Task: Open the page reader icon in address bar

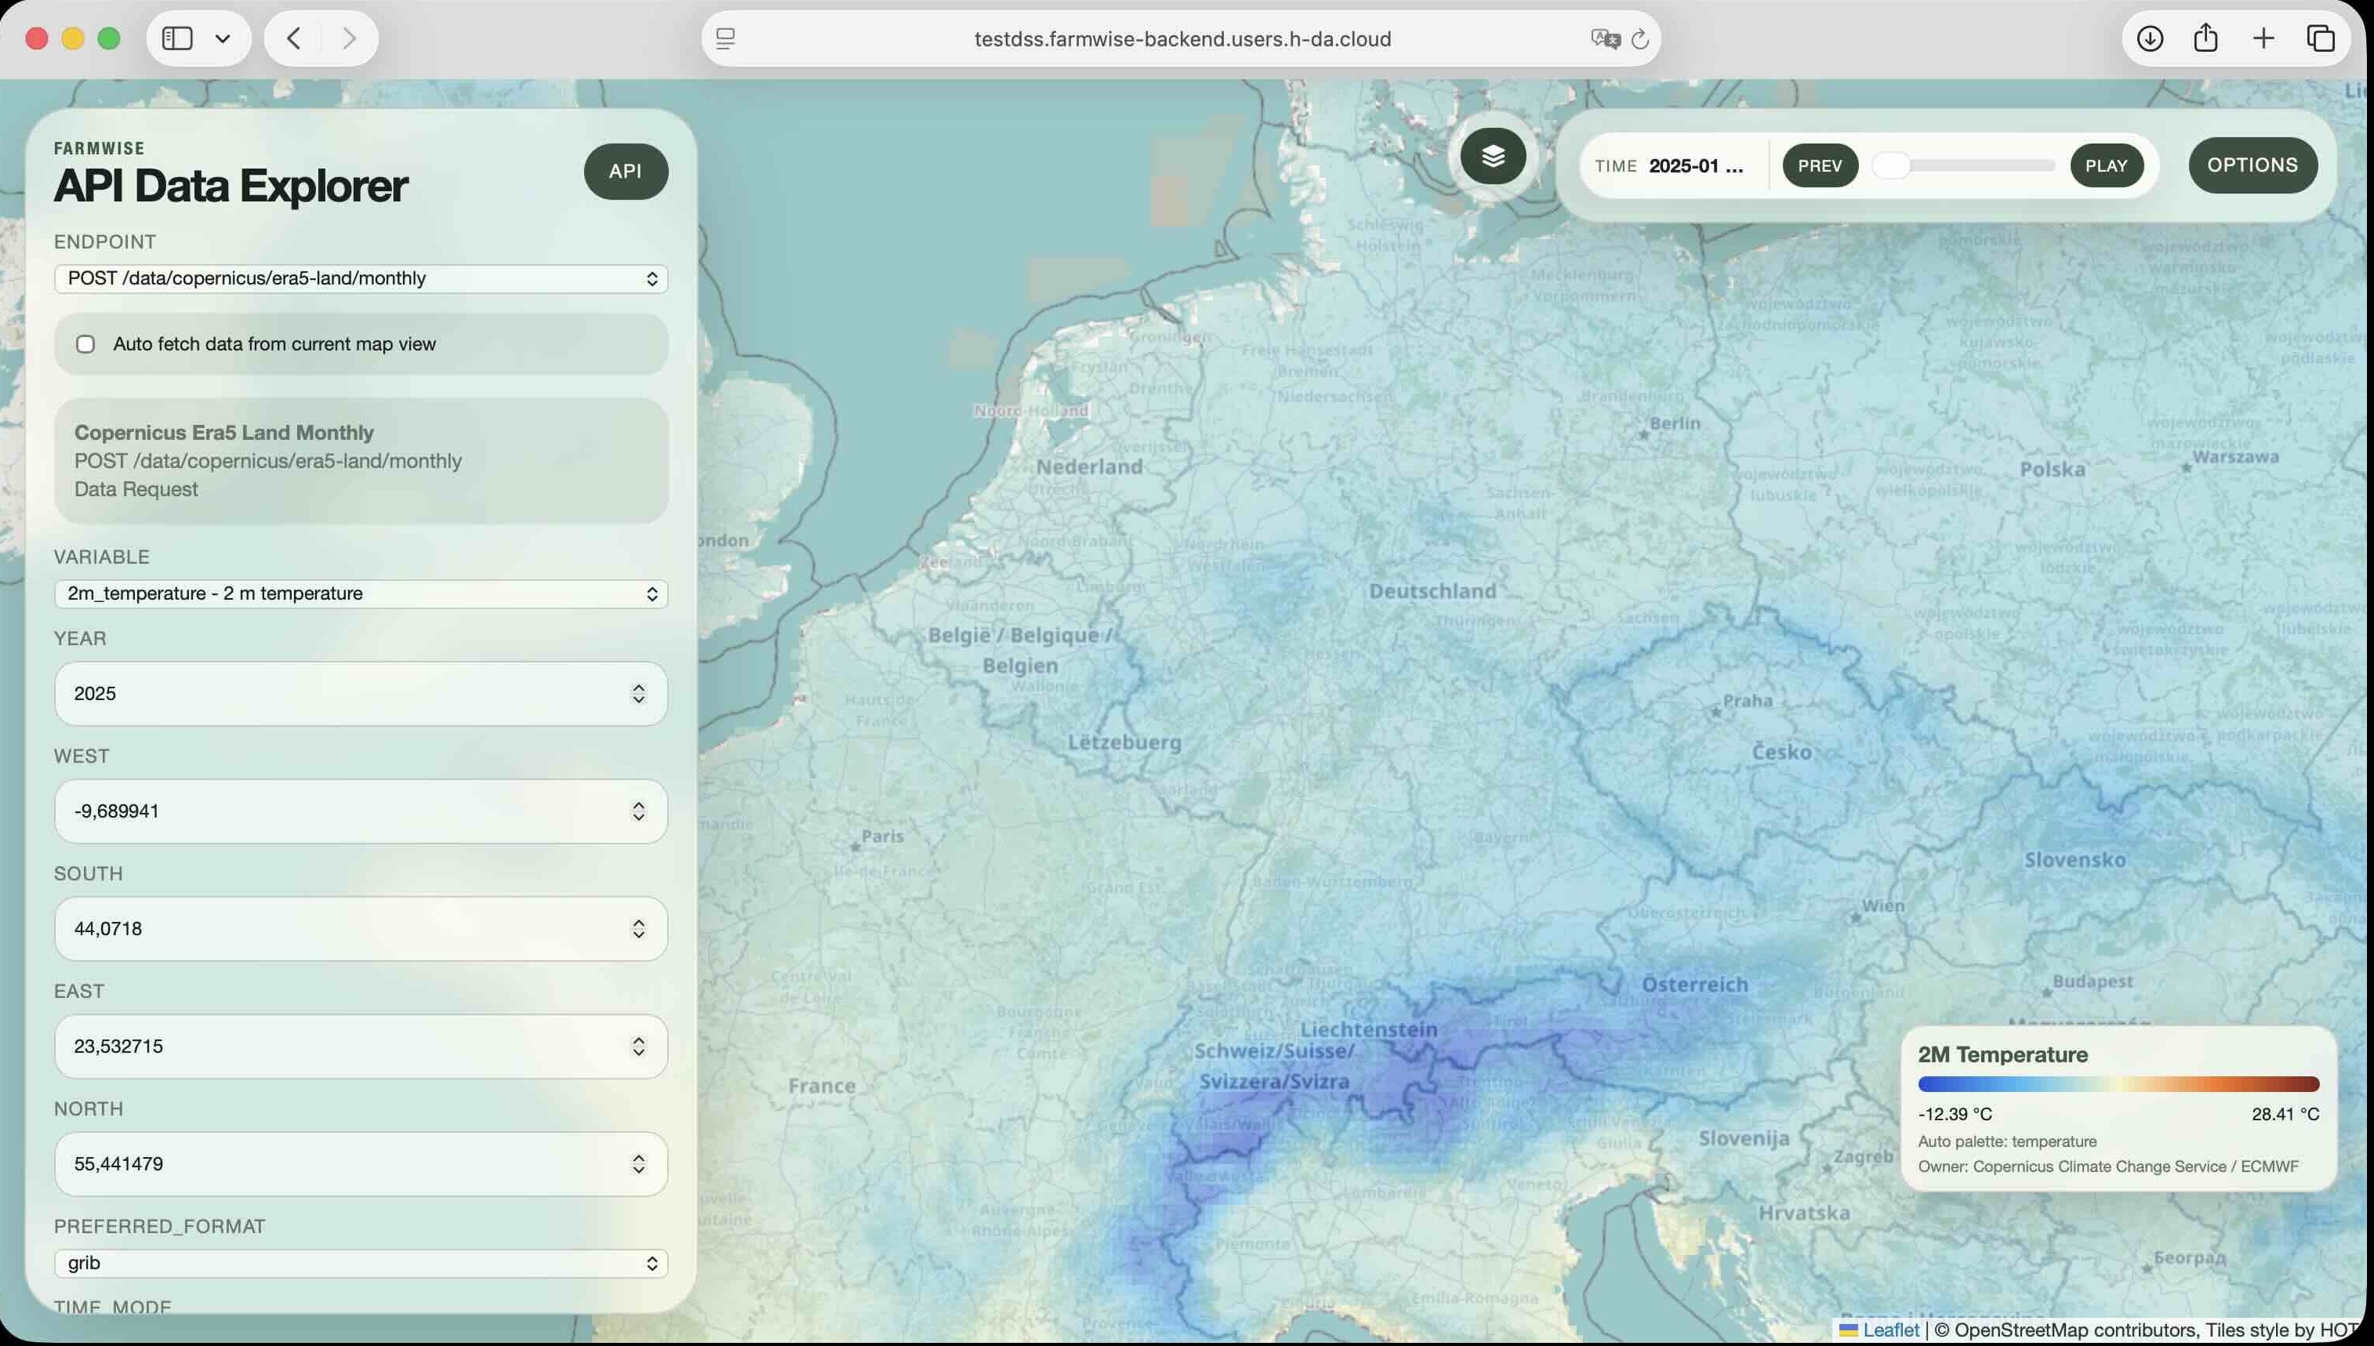Action: 726,38
